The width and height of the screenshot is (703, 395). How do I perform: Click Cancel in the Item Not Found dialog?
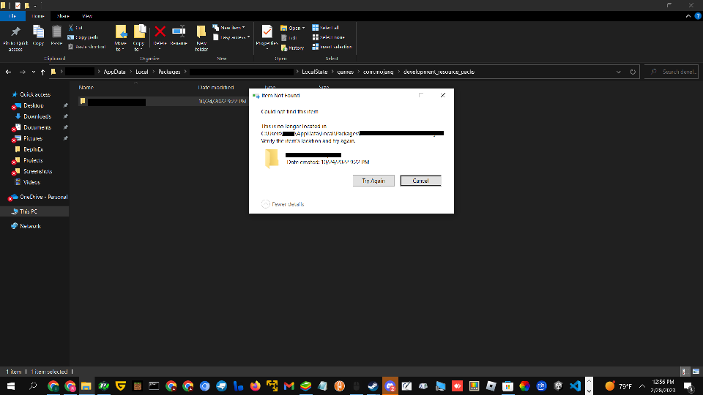(420, 181)
